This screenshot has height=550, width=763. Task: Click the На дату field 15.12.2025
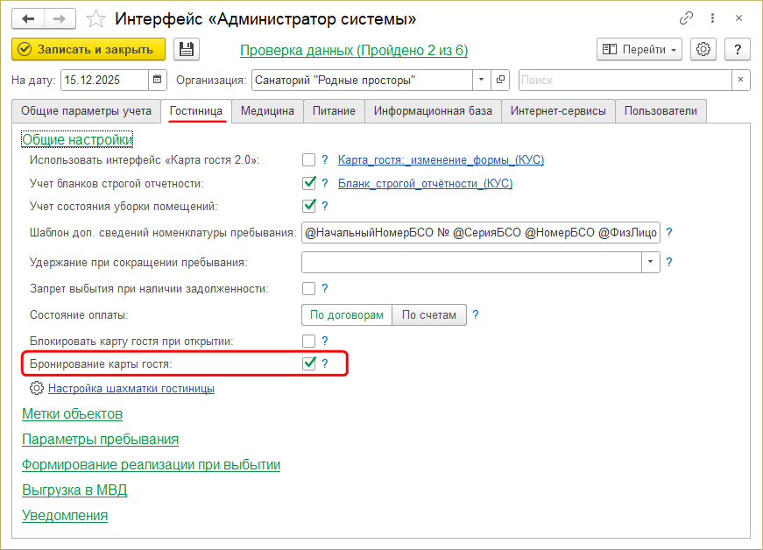click(x=104, y=81)
